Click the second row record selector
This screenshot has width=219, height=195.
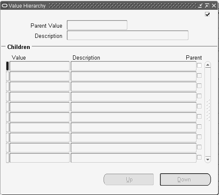(8, 76)
